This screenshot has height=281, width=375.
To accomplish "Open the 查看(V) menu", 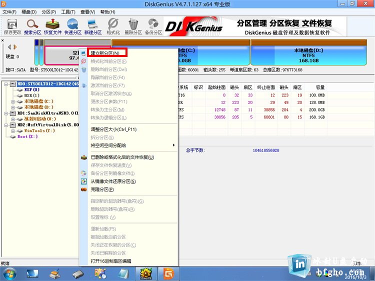I will 87,12.
